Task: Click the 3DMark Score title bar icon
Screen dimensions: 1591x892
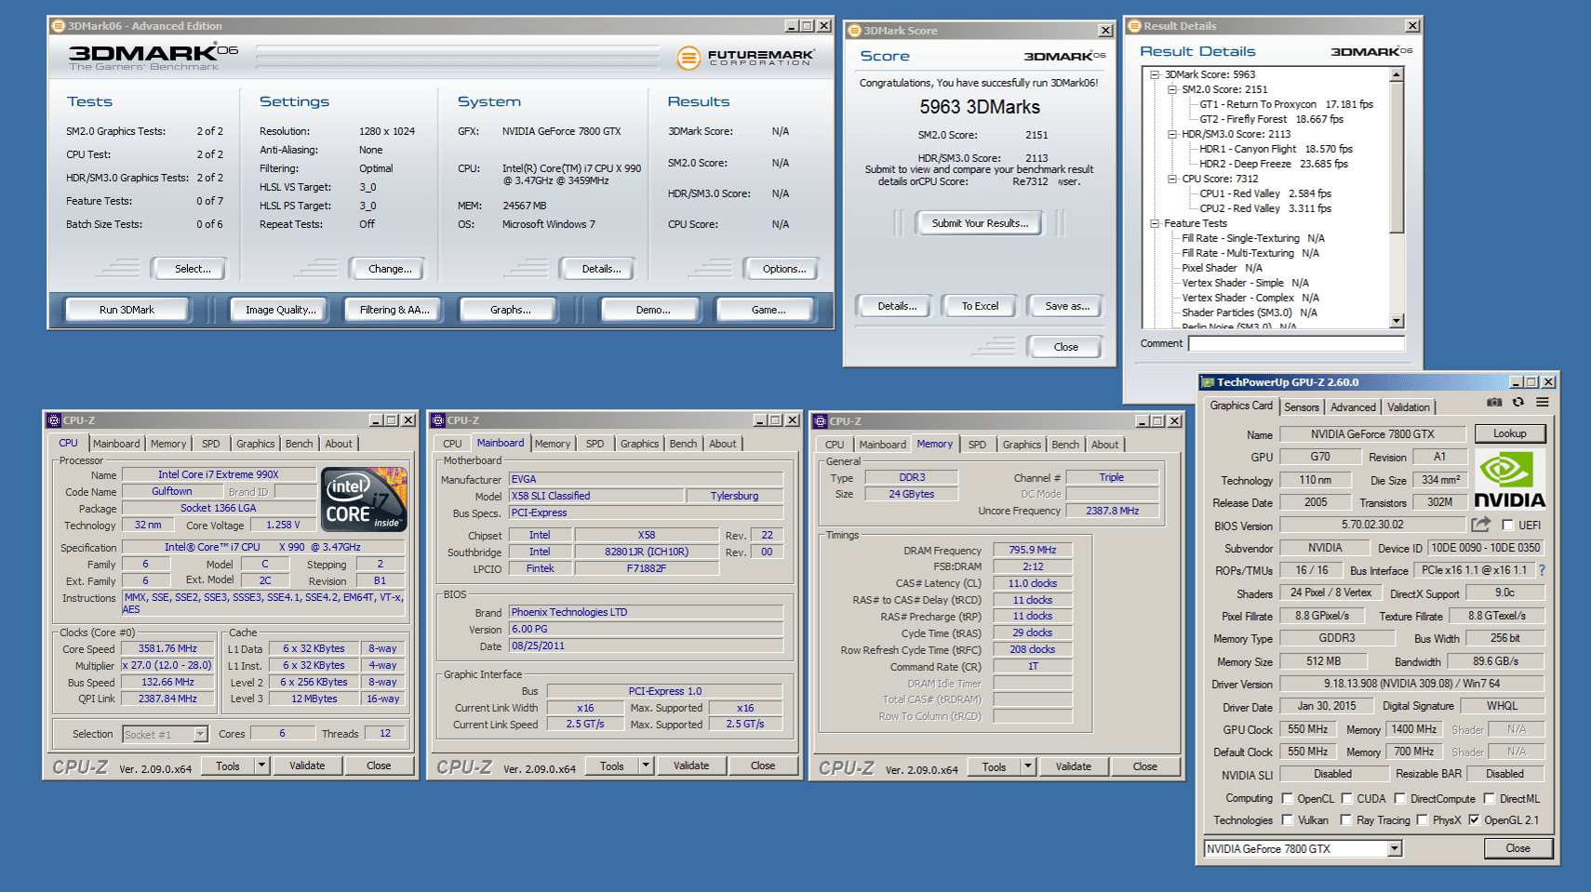Action: (855, 31)
